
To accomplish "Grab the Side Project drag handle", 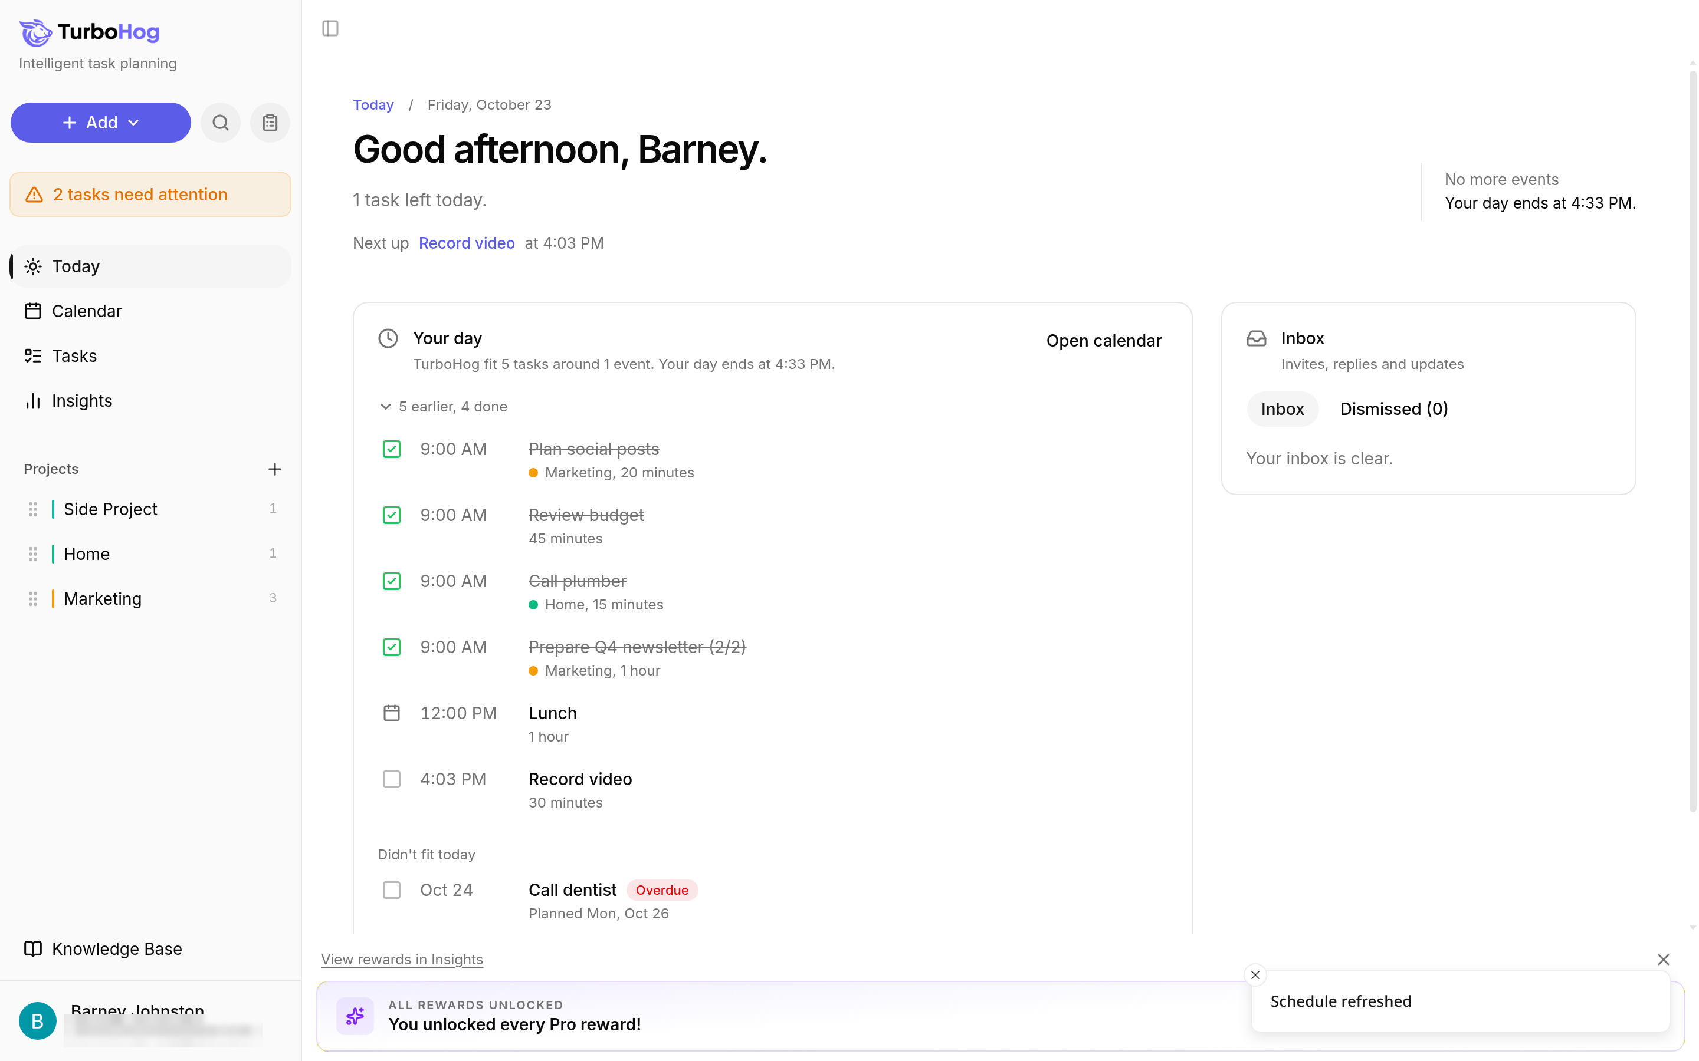I will [32, 509].
